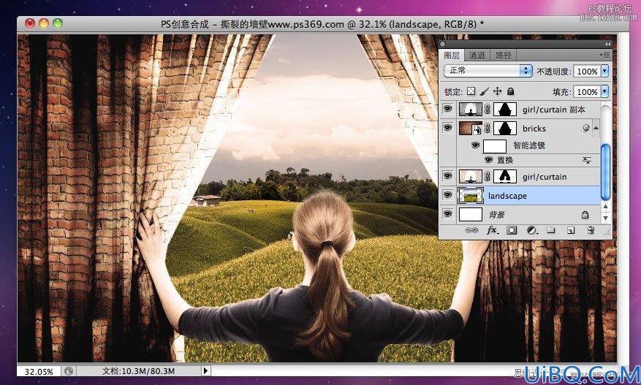Click lock icon on 背景 layer
Image resolution: width=641 pixels, height=385 pixels.
pyautogui.click(x=585, y=215)
